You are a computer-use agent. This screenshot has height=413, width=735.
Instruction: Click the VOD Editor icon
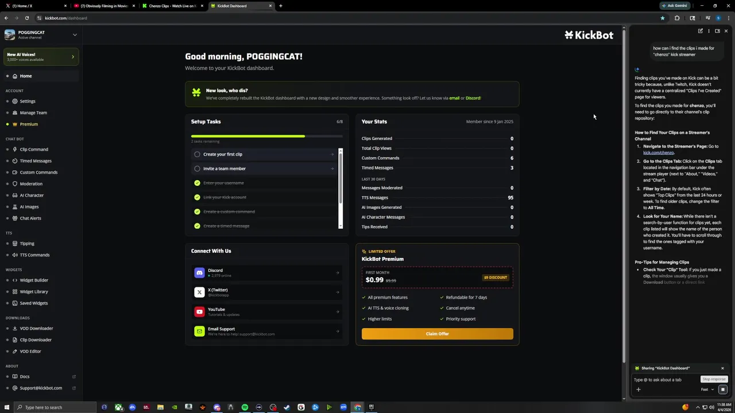pos(15,351)
